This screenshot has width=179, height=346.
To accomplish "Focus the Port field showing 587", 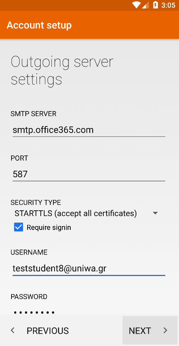I will pos(89,174).
